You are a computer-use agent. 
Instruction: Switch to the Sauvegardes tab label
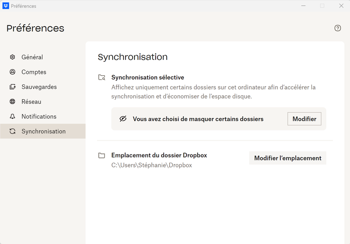[39, 87]
